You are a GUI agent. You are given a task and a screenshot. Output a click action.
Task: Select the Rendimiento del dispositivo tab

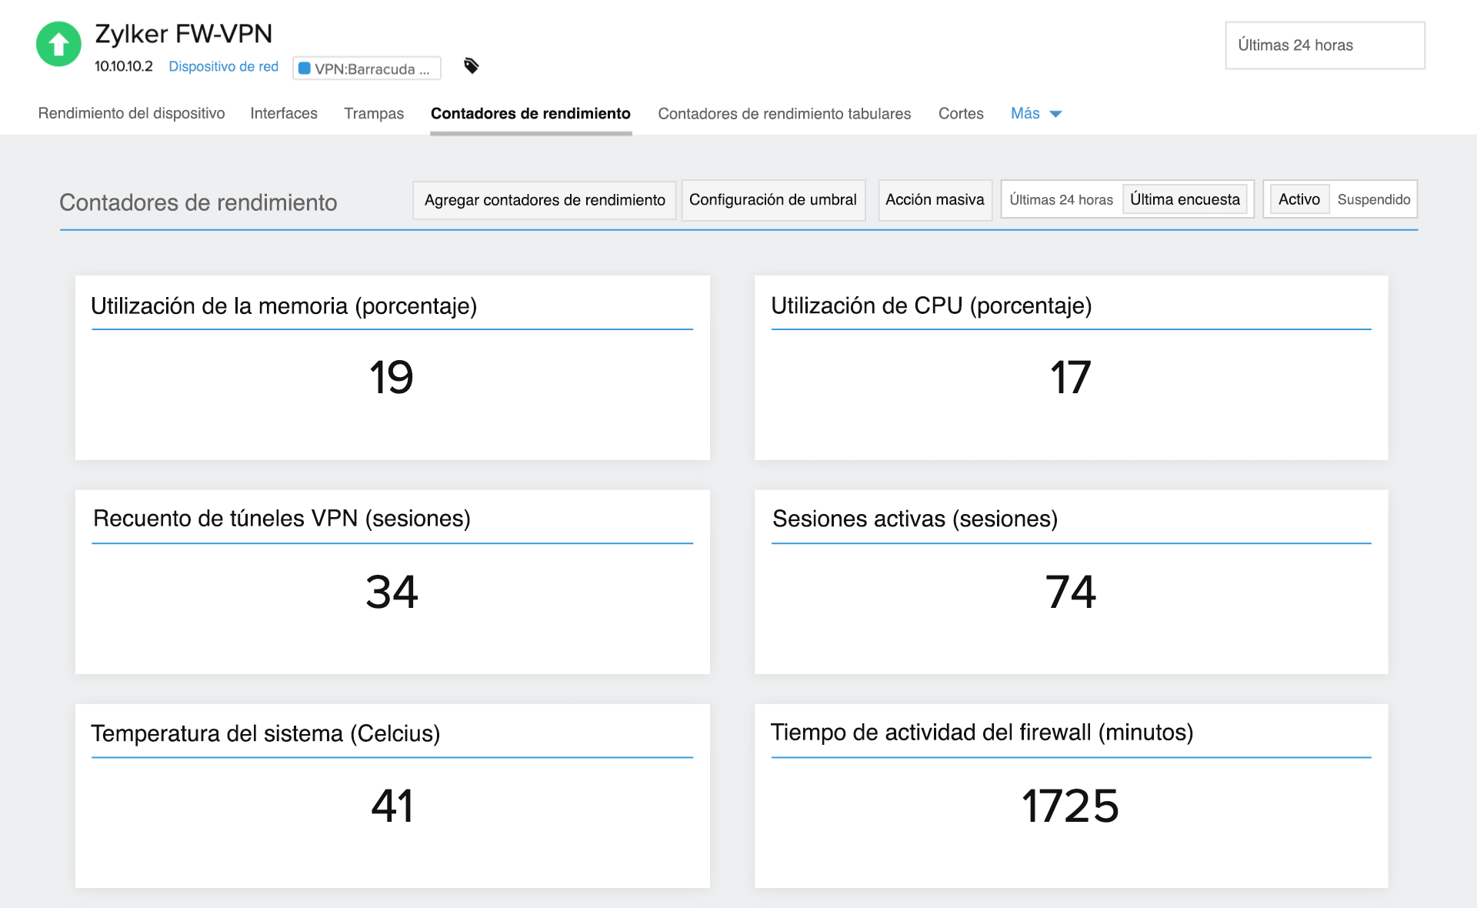pyautogui.click(x=131, y=113)
